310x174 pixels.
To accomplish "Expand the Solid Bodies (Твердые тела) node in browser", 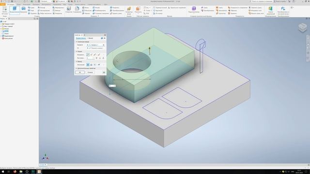I will [x=1, y=24].
